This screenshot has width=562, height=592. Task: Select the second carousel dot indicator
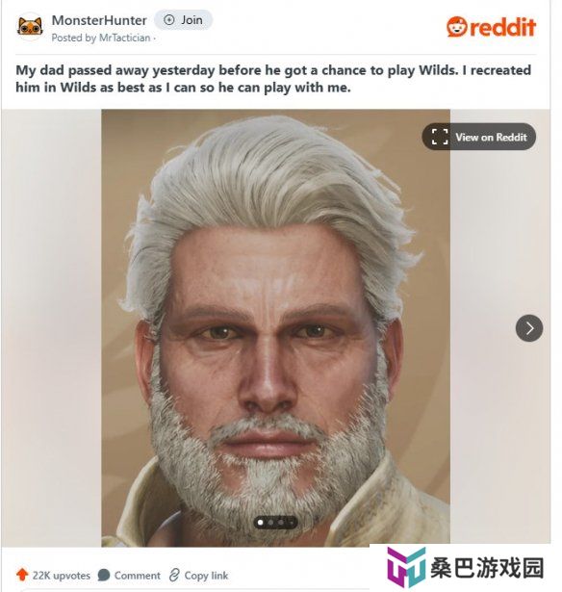coord(270,523)
